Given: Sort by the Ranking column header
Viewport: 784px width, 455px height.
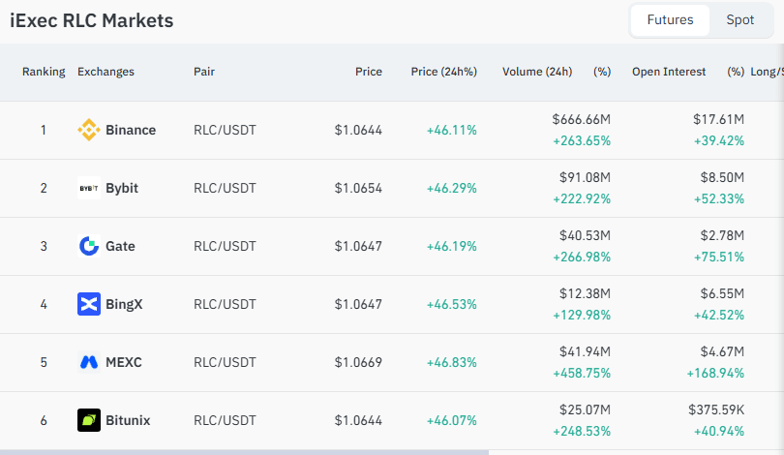Looking at the screenshot, I should click(x=44, y=72).
